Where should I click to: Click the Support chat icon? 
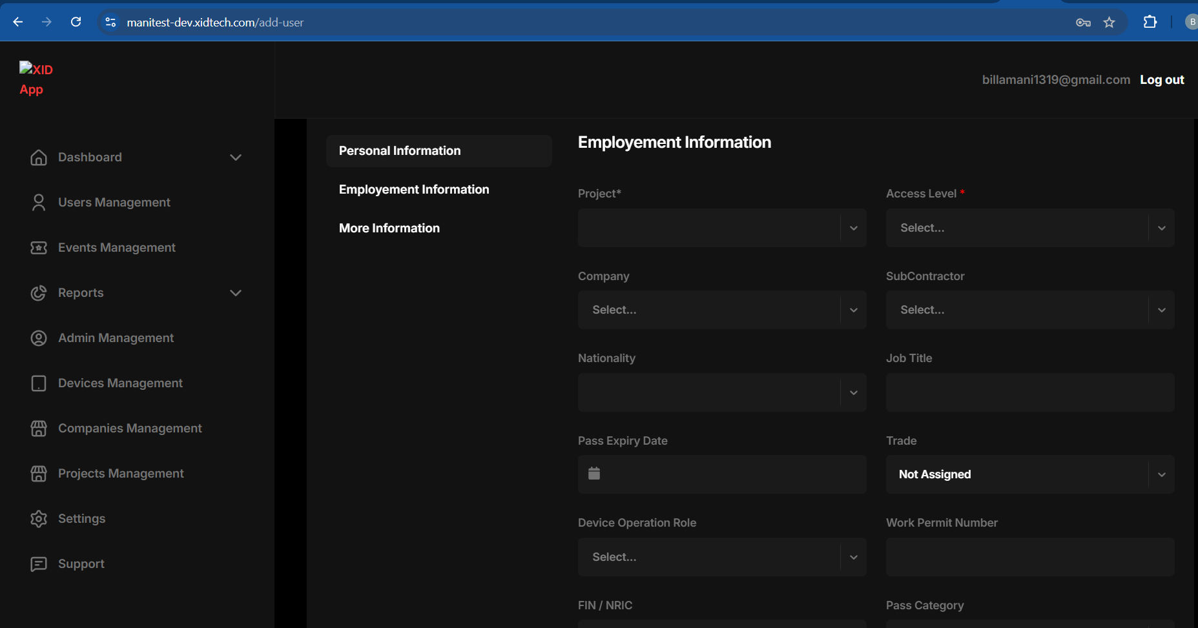click(39, 564)
